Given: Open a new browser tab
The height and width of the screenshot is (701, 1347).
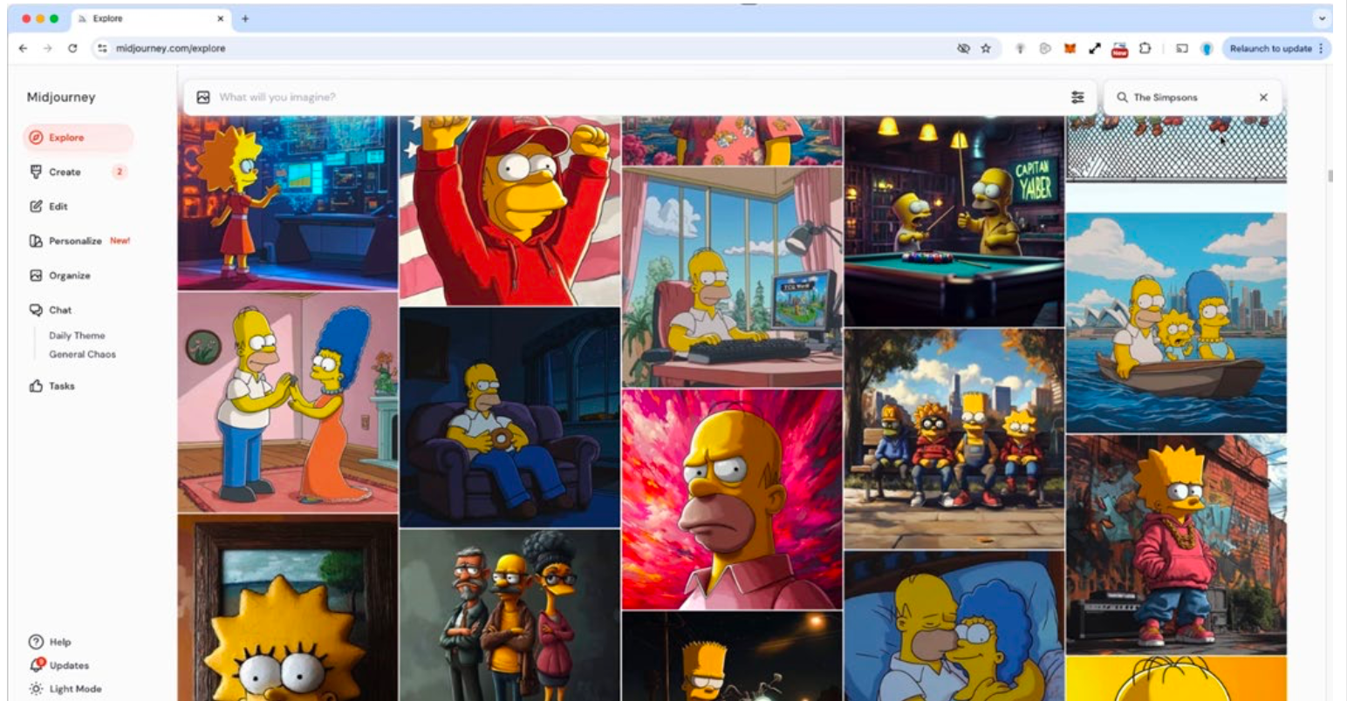Looking at the screenshot, I should tap(245, 18).
